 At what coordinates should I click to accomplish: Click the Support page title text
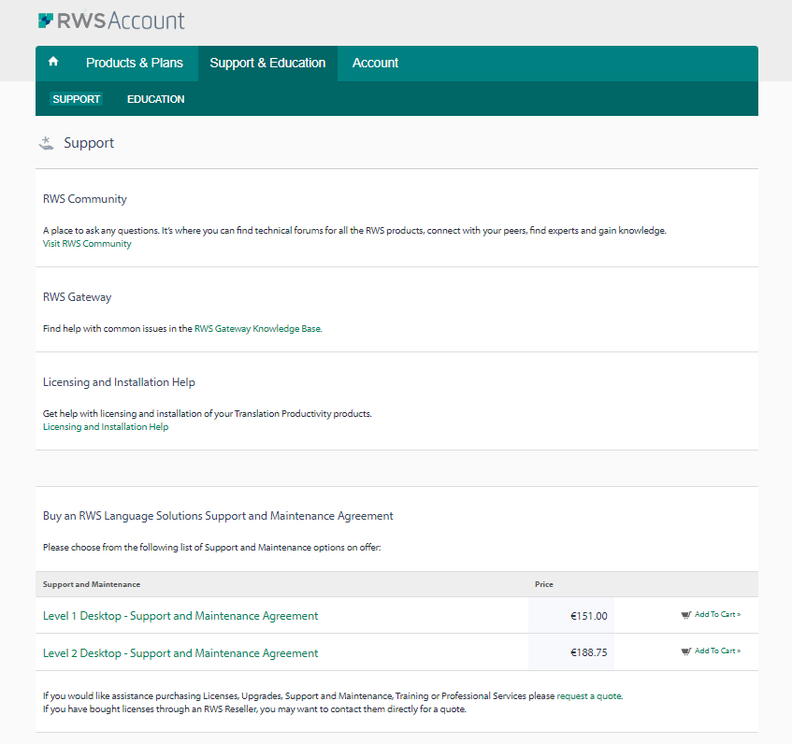89,143
